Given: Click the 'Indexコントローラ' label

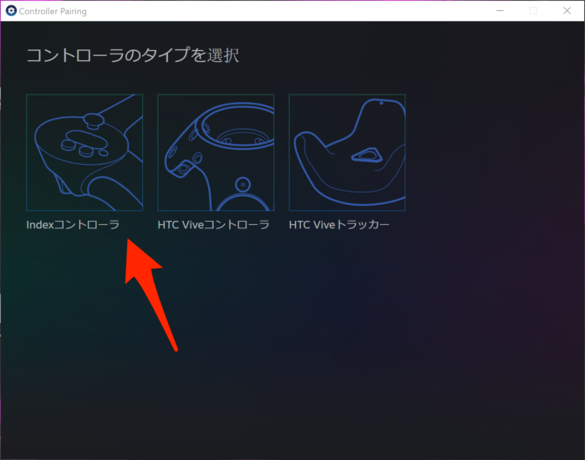Looking at the screenshot, I should coord(73,225).
